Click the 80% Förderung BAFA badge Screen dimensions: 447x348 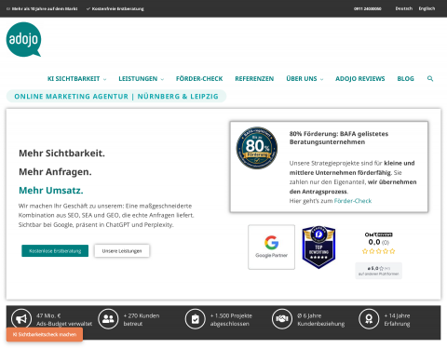257,148
